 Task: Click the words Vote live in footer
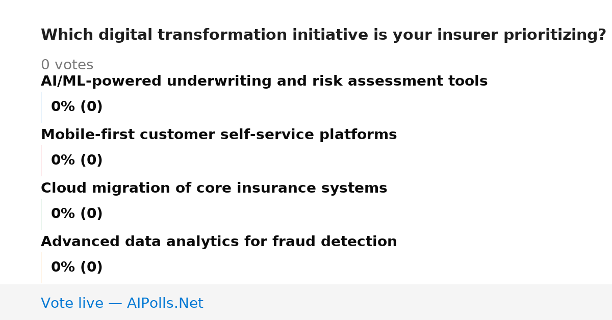pos(72,303)
